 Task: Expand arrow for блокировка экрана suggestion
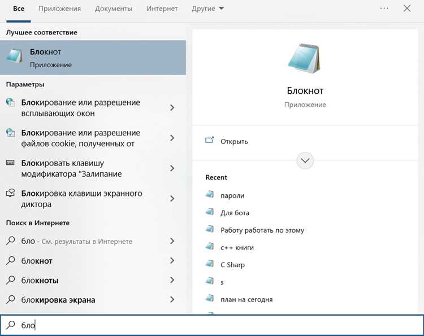click(172, 299)
